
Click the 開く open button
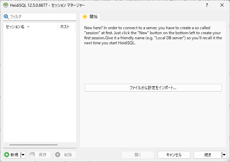click(x=138, y=155)
